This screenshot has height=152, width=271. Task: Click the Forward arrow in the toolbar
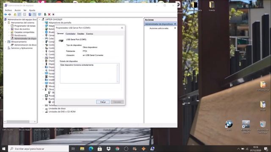[x=9, y=14]
